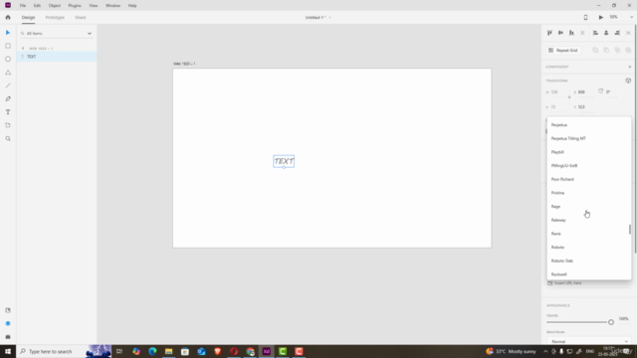The width and height of the screenshot is (637, 358).
Task: Open the Plugins panel icon
Action: (8, 337)
